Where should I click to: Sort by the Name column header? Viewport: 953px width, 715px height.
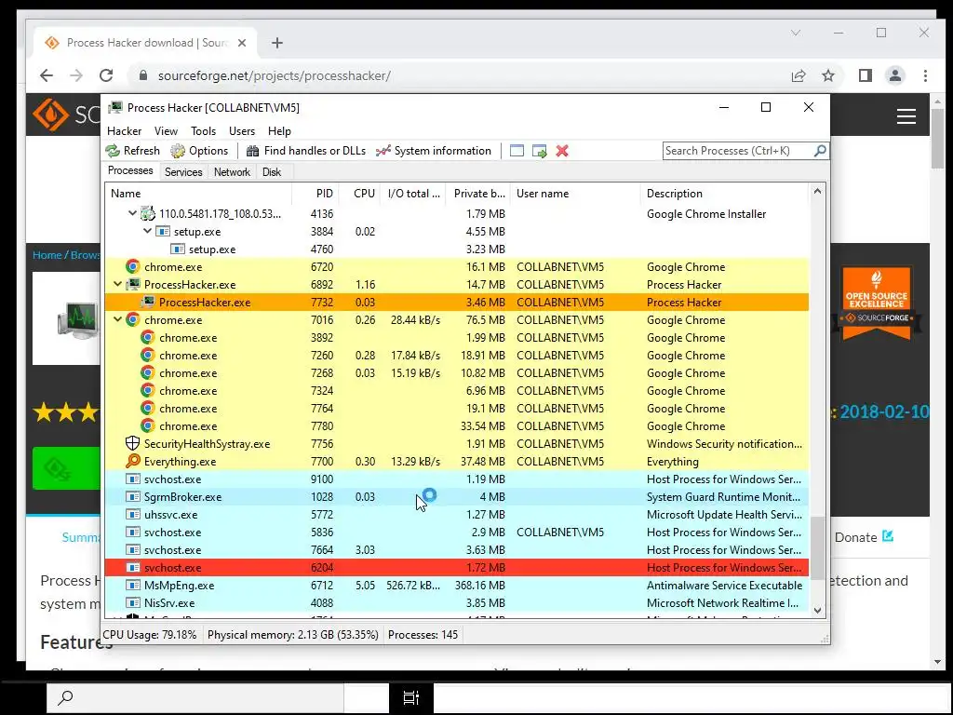tap(198, 194)
